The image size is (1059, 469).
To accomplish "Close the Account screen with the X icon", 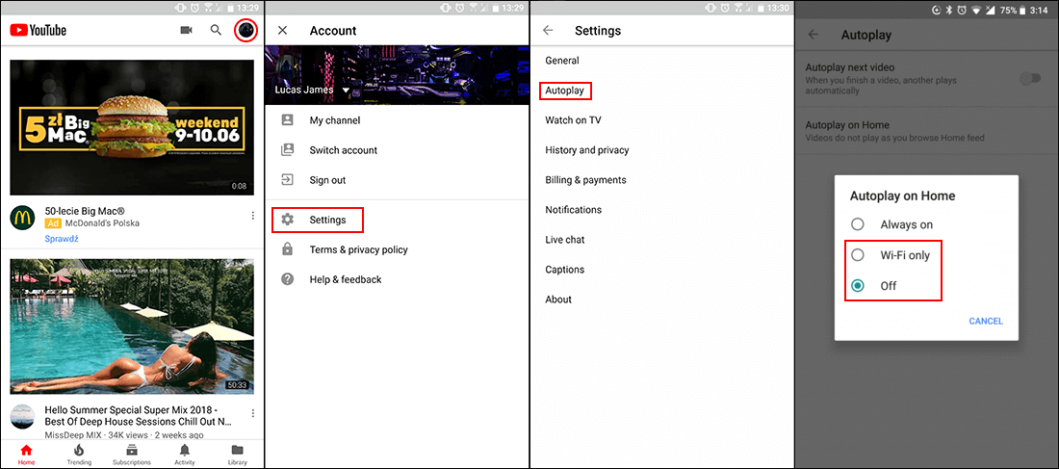I will 282,31.
